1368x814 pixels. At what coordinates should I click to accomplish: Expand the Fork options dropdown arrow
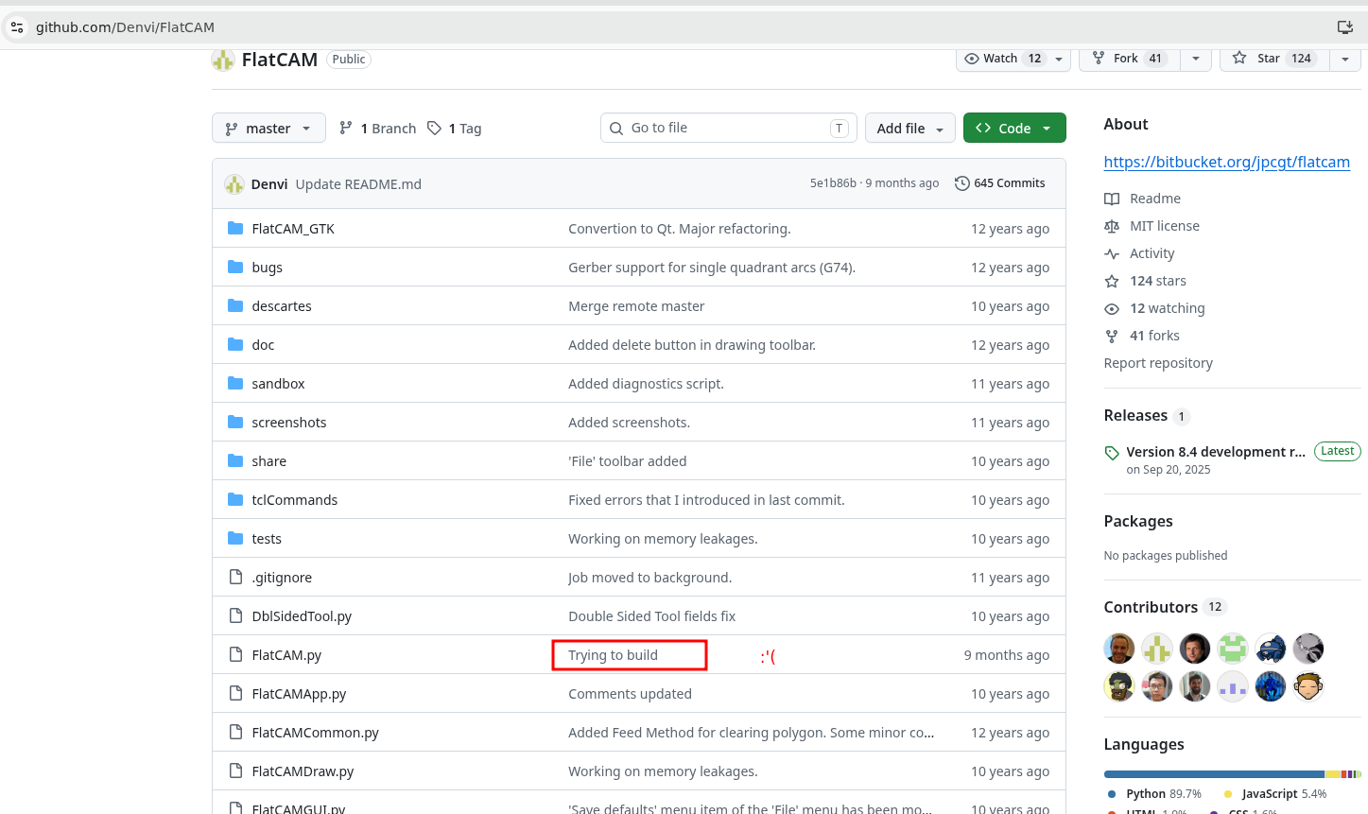(x=1196, y=59)
